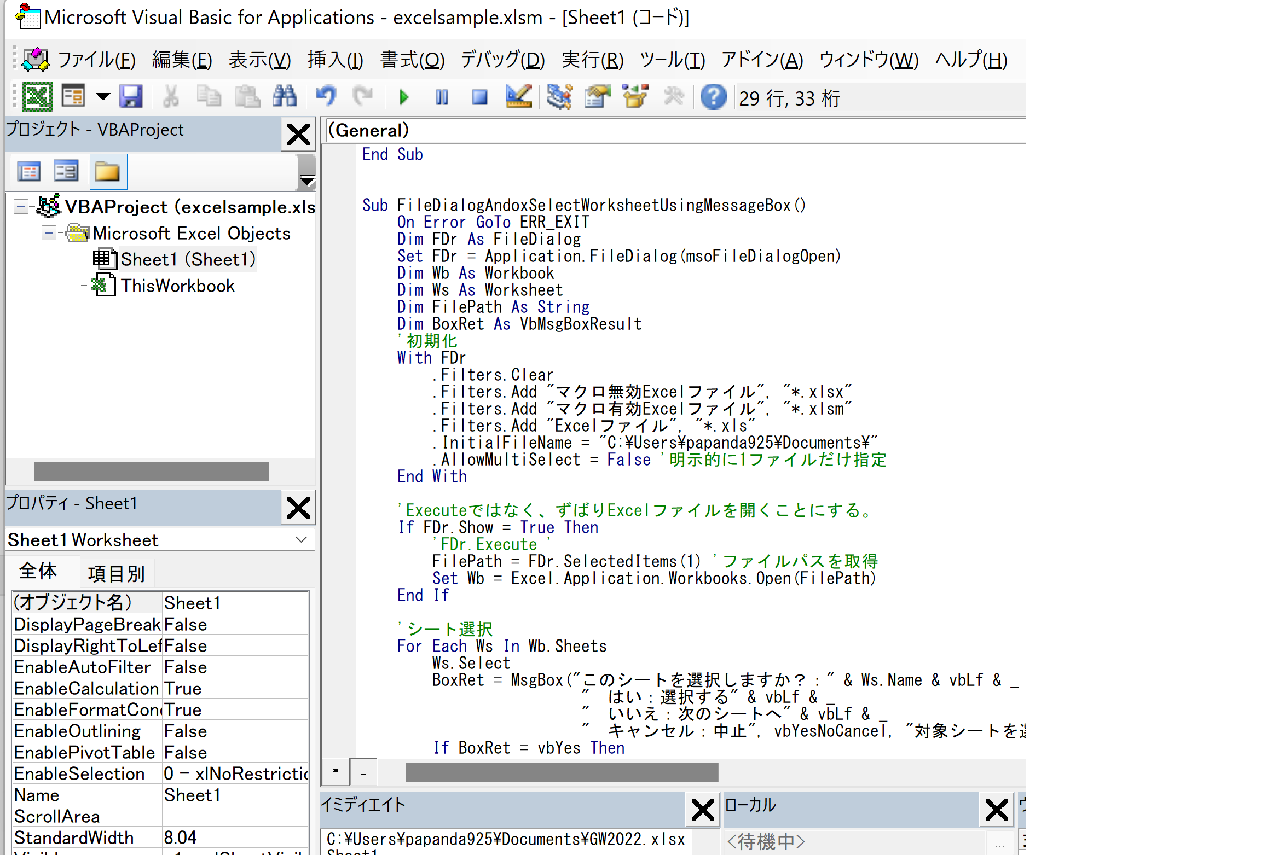
Task: Click the Cut scissors icon
Action: pyautogui.click(x=171, y=97)
